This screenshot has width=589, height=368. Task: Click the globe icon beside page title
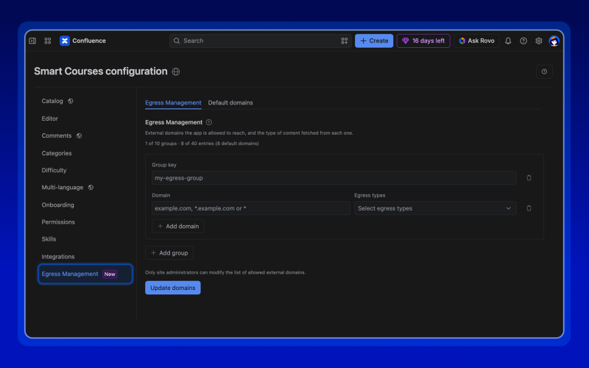pyautogui.click(x=176, y=71)
